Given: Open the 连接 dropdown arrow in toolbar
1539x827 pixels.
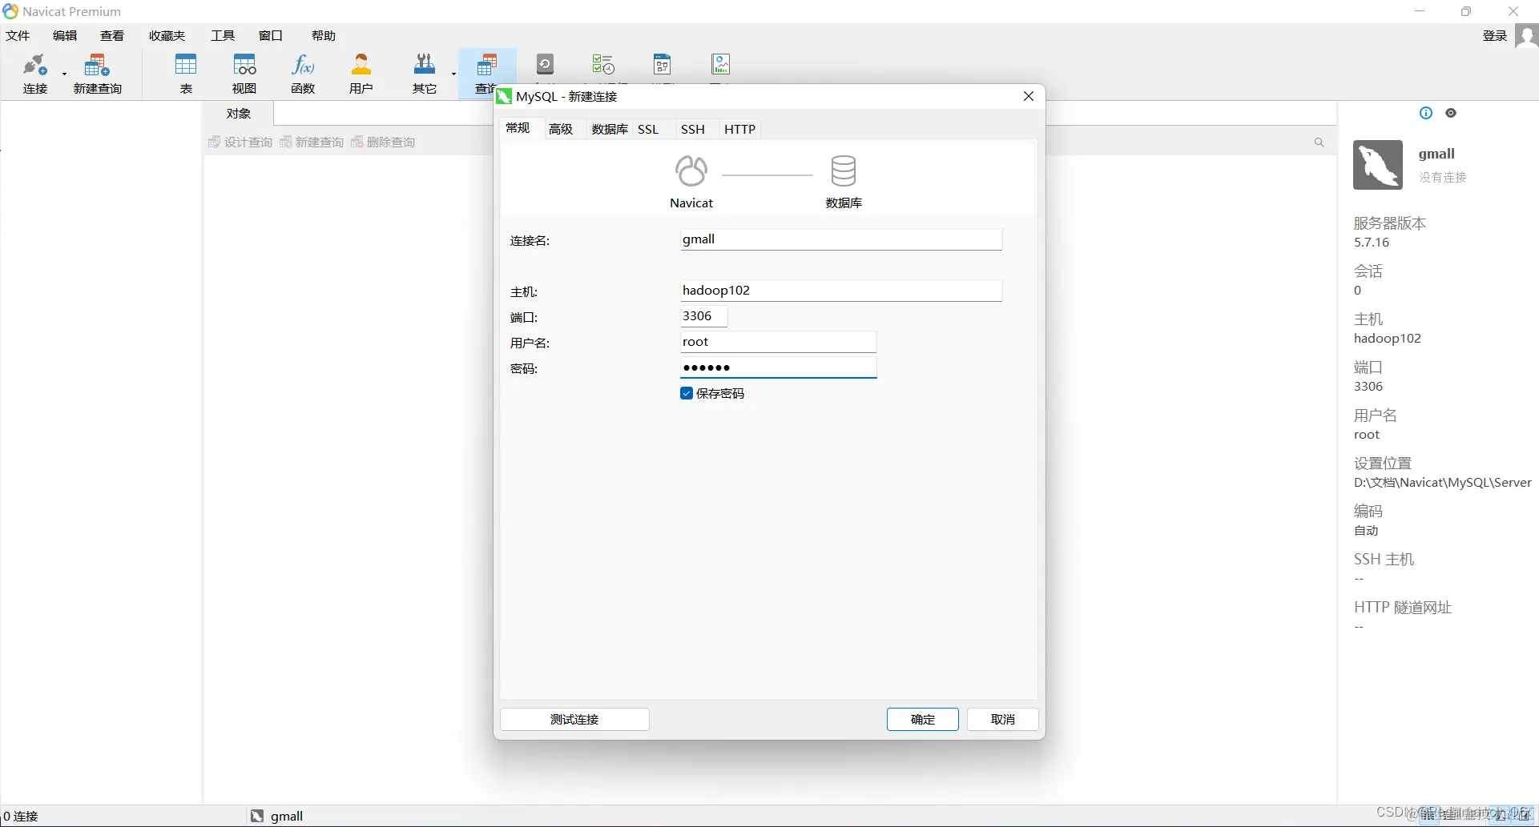Looking at the screenshot, I should tap(64, 74).
